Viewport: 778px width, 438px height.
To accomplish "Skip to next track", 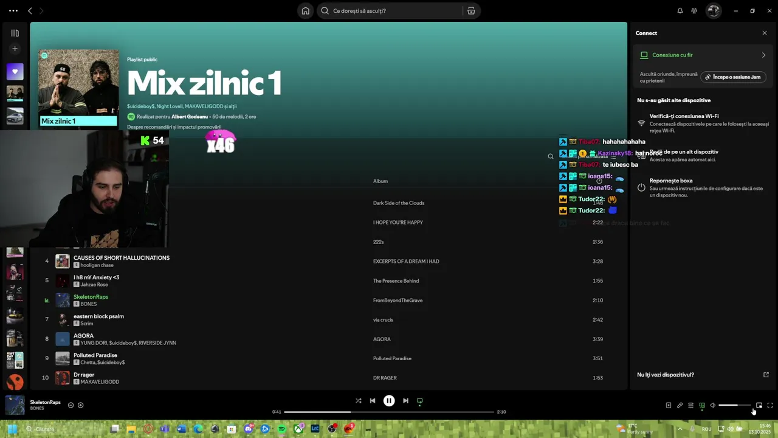I will (x=405, y=401).
